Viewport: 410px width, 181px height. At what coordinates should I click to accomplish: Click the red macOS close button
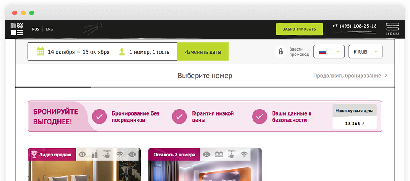pos(14,13)
